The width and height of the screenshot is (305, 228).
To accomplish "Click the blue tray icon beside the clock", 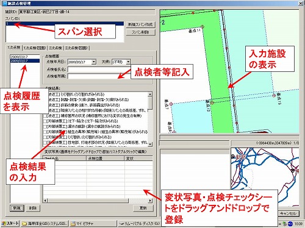I will 290,224.
